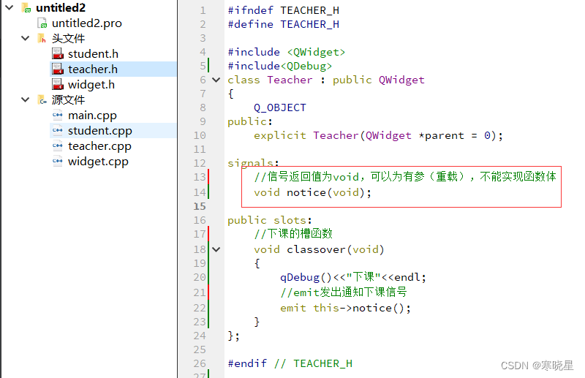Open widget.h from the project tree
The image size is (585, 378).
(91, 84)
